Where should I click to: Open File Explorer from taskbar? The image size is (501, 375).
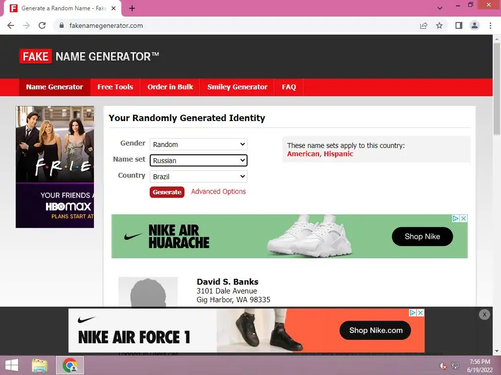tap(40, 365)
